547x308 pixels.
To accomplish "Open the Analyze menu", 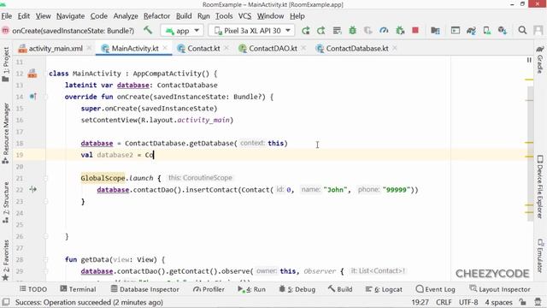I will (x=126, y=16).
